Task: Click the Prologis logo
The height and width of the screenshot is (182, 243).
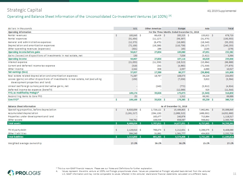Action: click(24, 173)
